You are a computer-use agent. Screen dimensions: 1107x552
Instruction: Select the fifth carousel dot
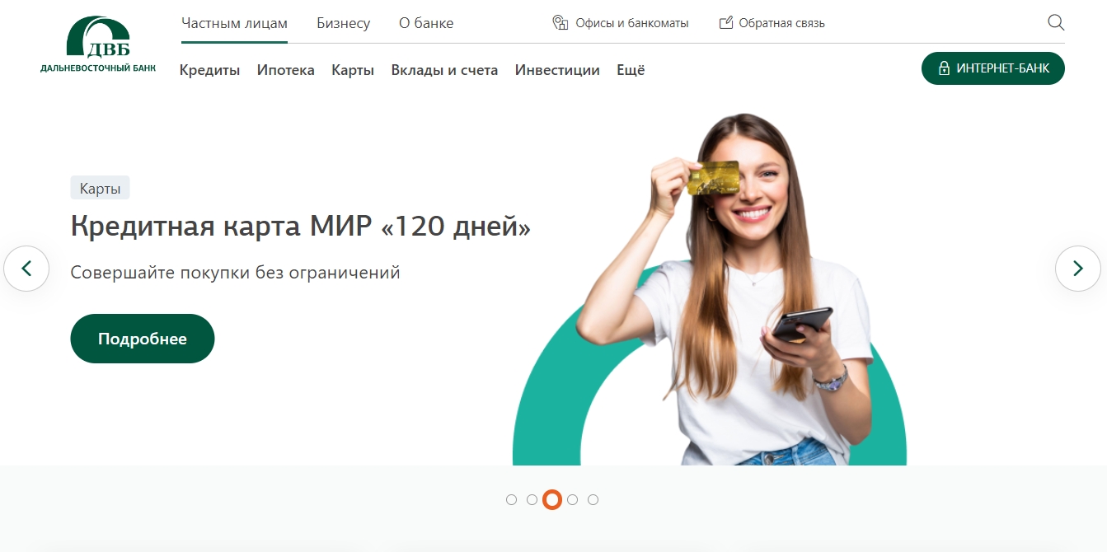click(x=593, y=499)
